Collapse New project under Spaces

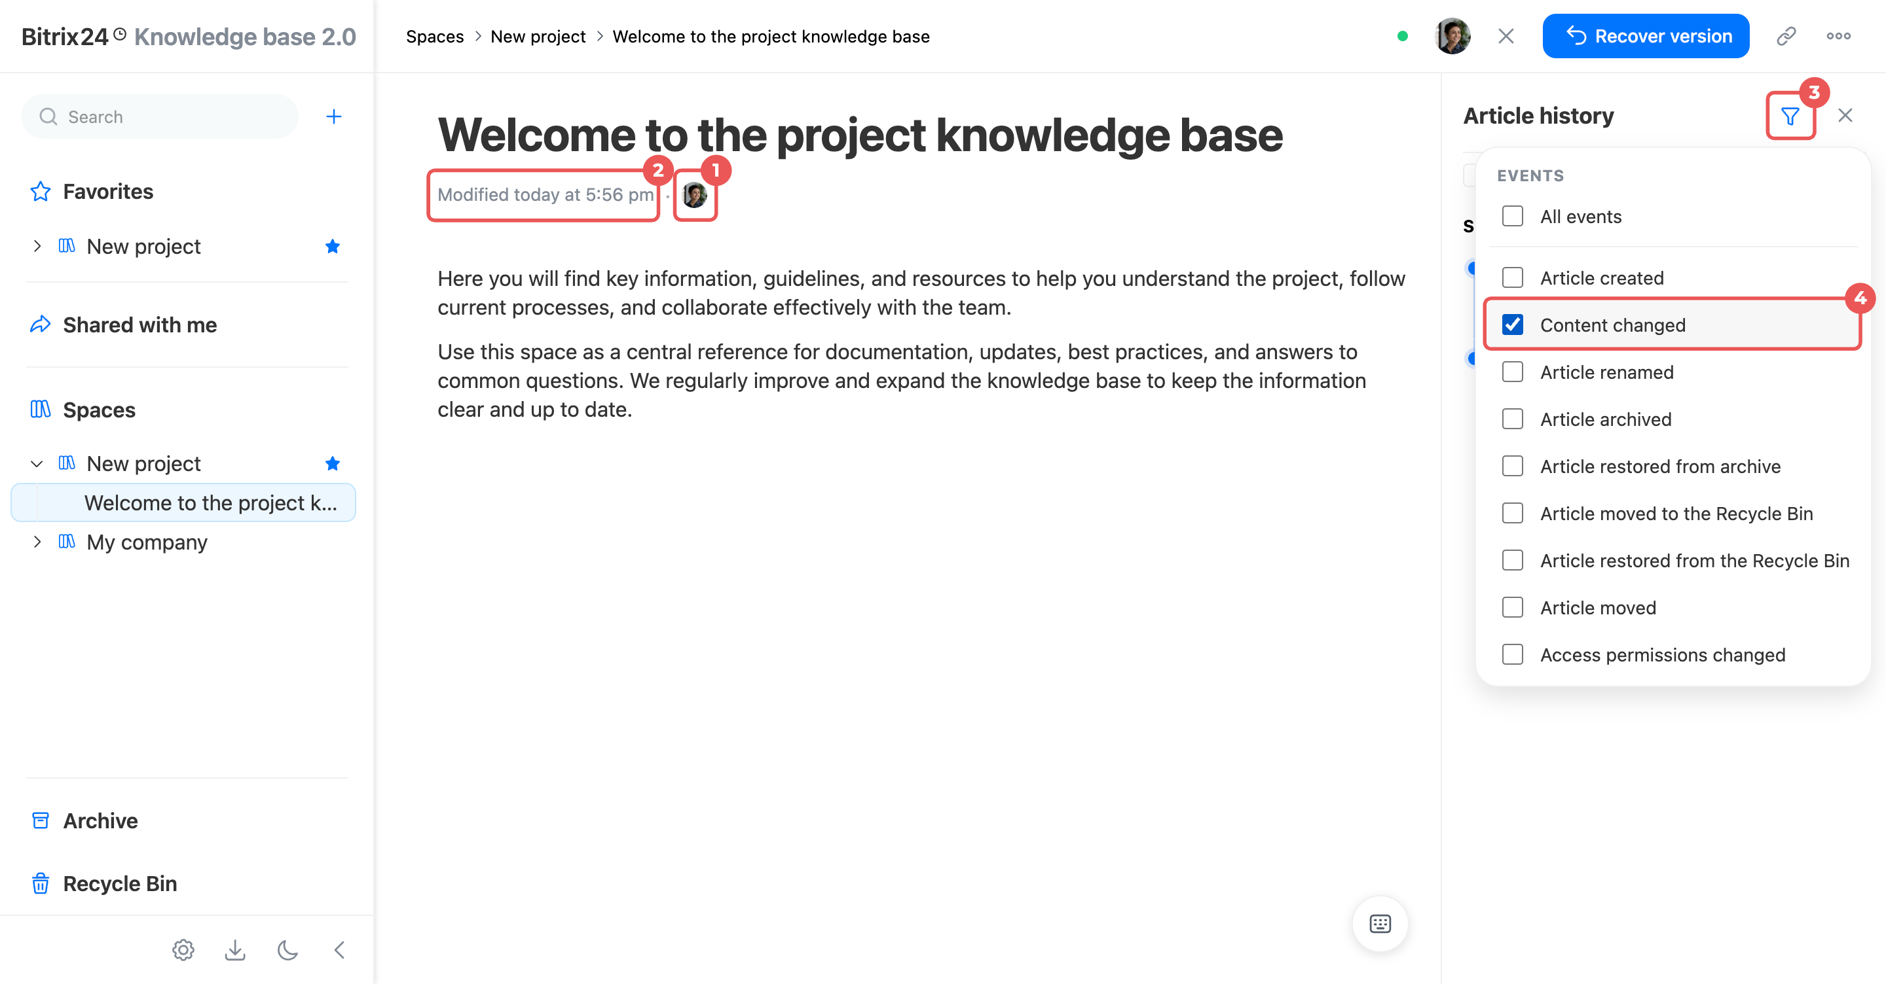(37, 463)
